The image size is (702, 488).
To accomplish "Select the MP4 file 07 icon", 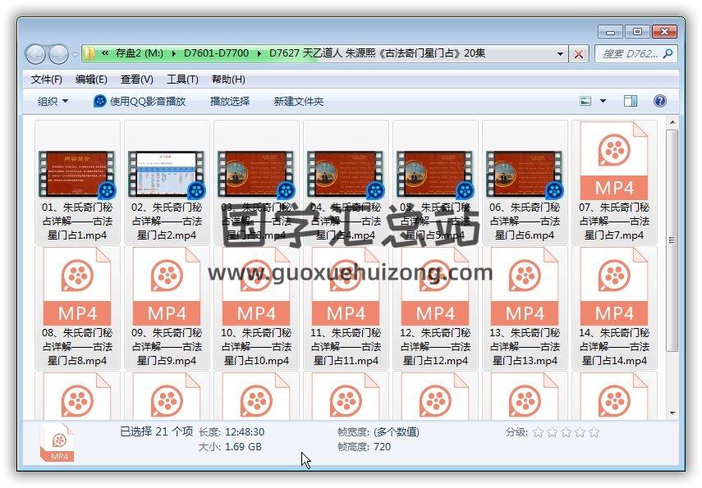I will pyautogui.click(x=613, y=162).
